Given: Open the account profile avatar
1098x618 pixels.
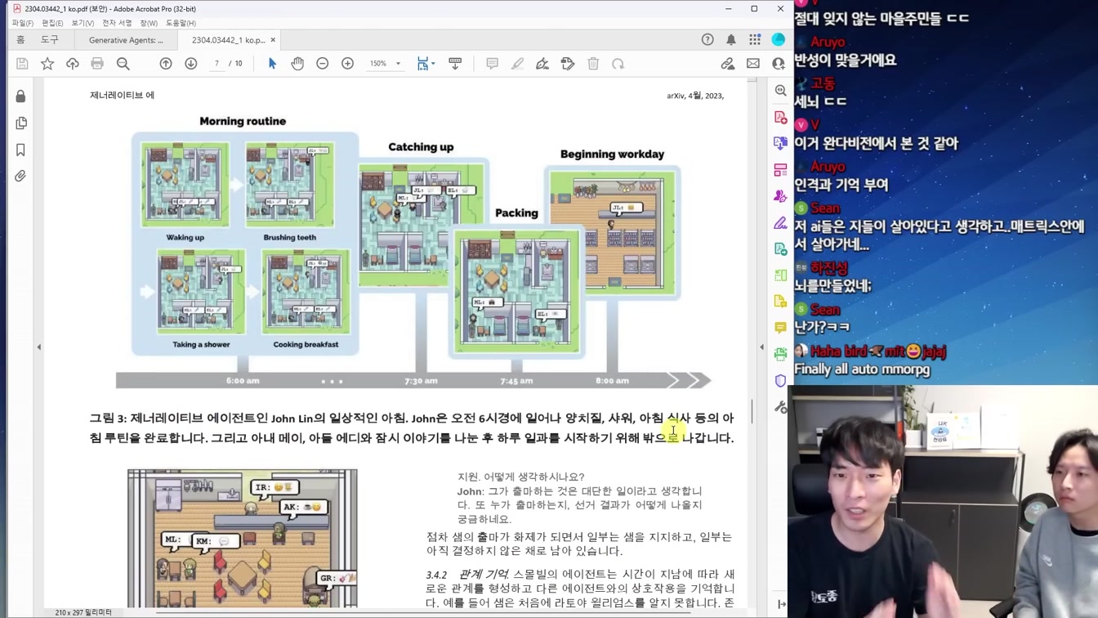Looking at the screenshot, I should 779,39.
